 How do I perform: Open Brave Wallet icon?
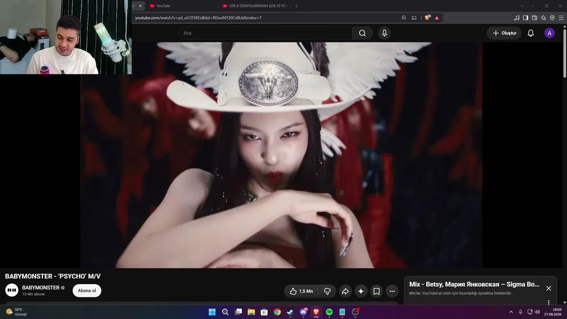click(x=535, y=18)
